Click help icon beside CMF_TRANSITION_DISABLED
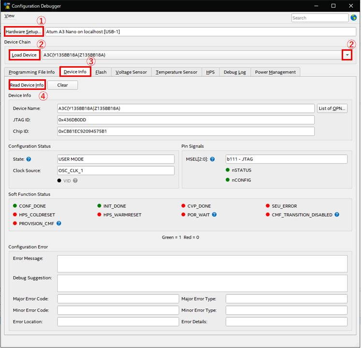The image size is (362, 348). pyautogui.click(x=337, y=215)
